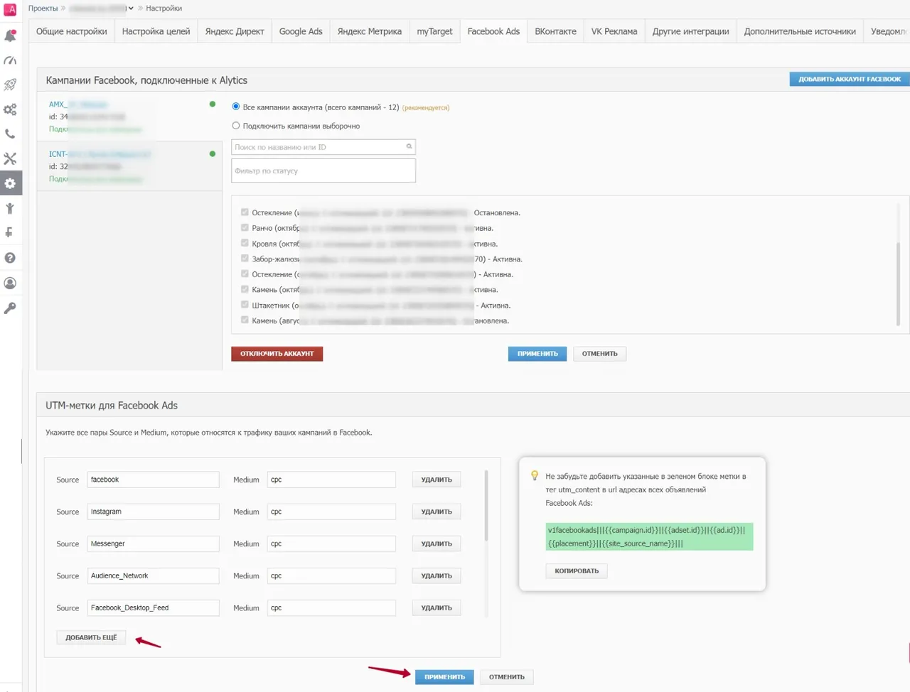Image resolution: width=910 pixels, height=692 pixels.
Task: Open the 'Фильтр по статусу' dropdown
Action: click(x=323, y=171)
